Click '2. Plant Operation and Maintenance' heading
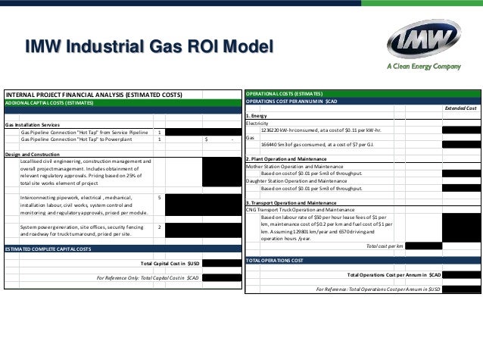The height and width of the screenshot is (363, 483). 286,159
